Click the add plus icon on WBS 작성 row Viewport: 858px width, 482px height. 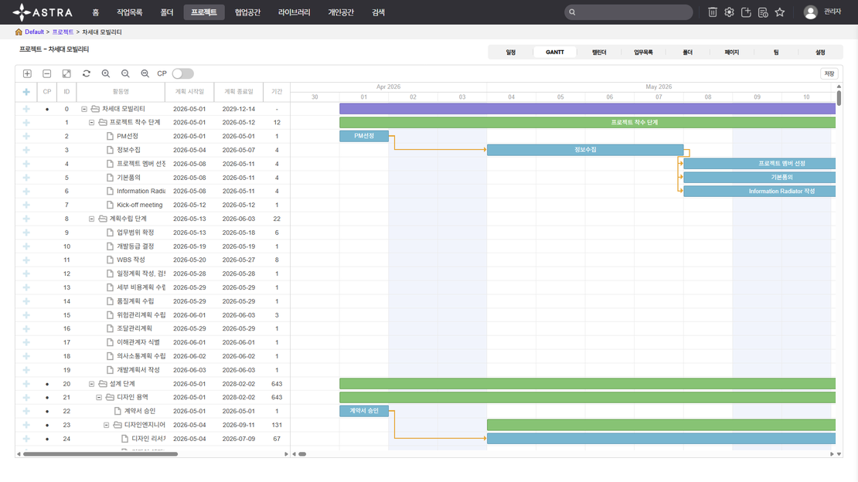point(26,260)
